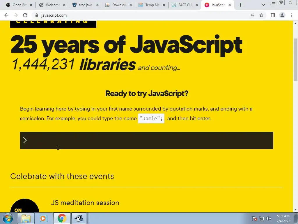The width and height of the screenshot is (298, 224).
Task: Switch to the FAST CLI tab
Action: [185, 5]
